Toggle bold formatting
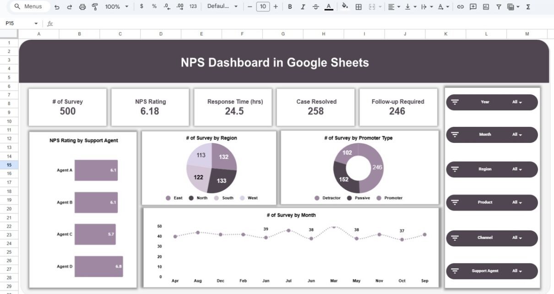Image resolution: width=554 pixels, height=294 pixels. 290,7
